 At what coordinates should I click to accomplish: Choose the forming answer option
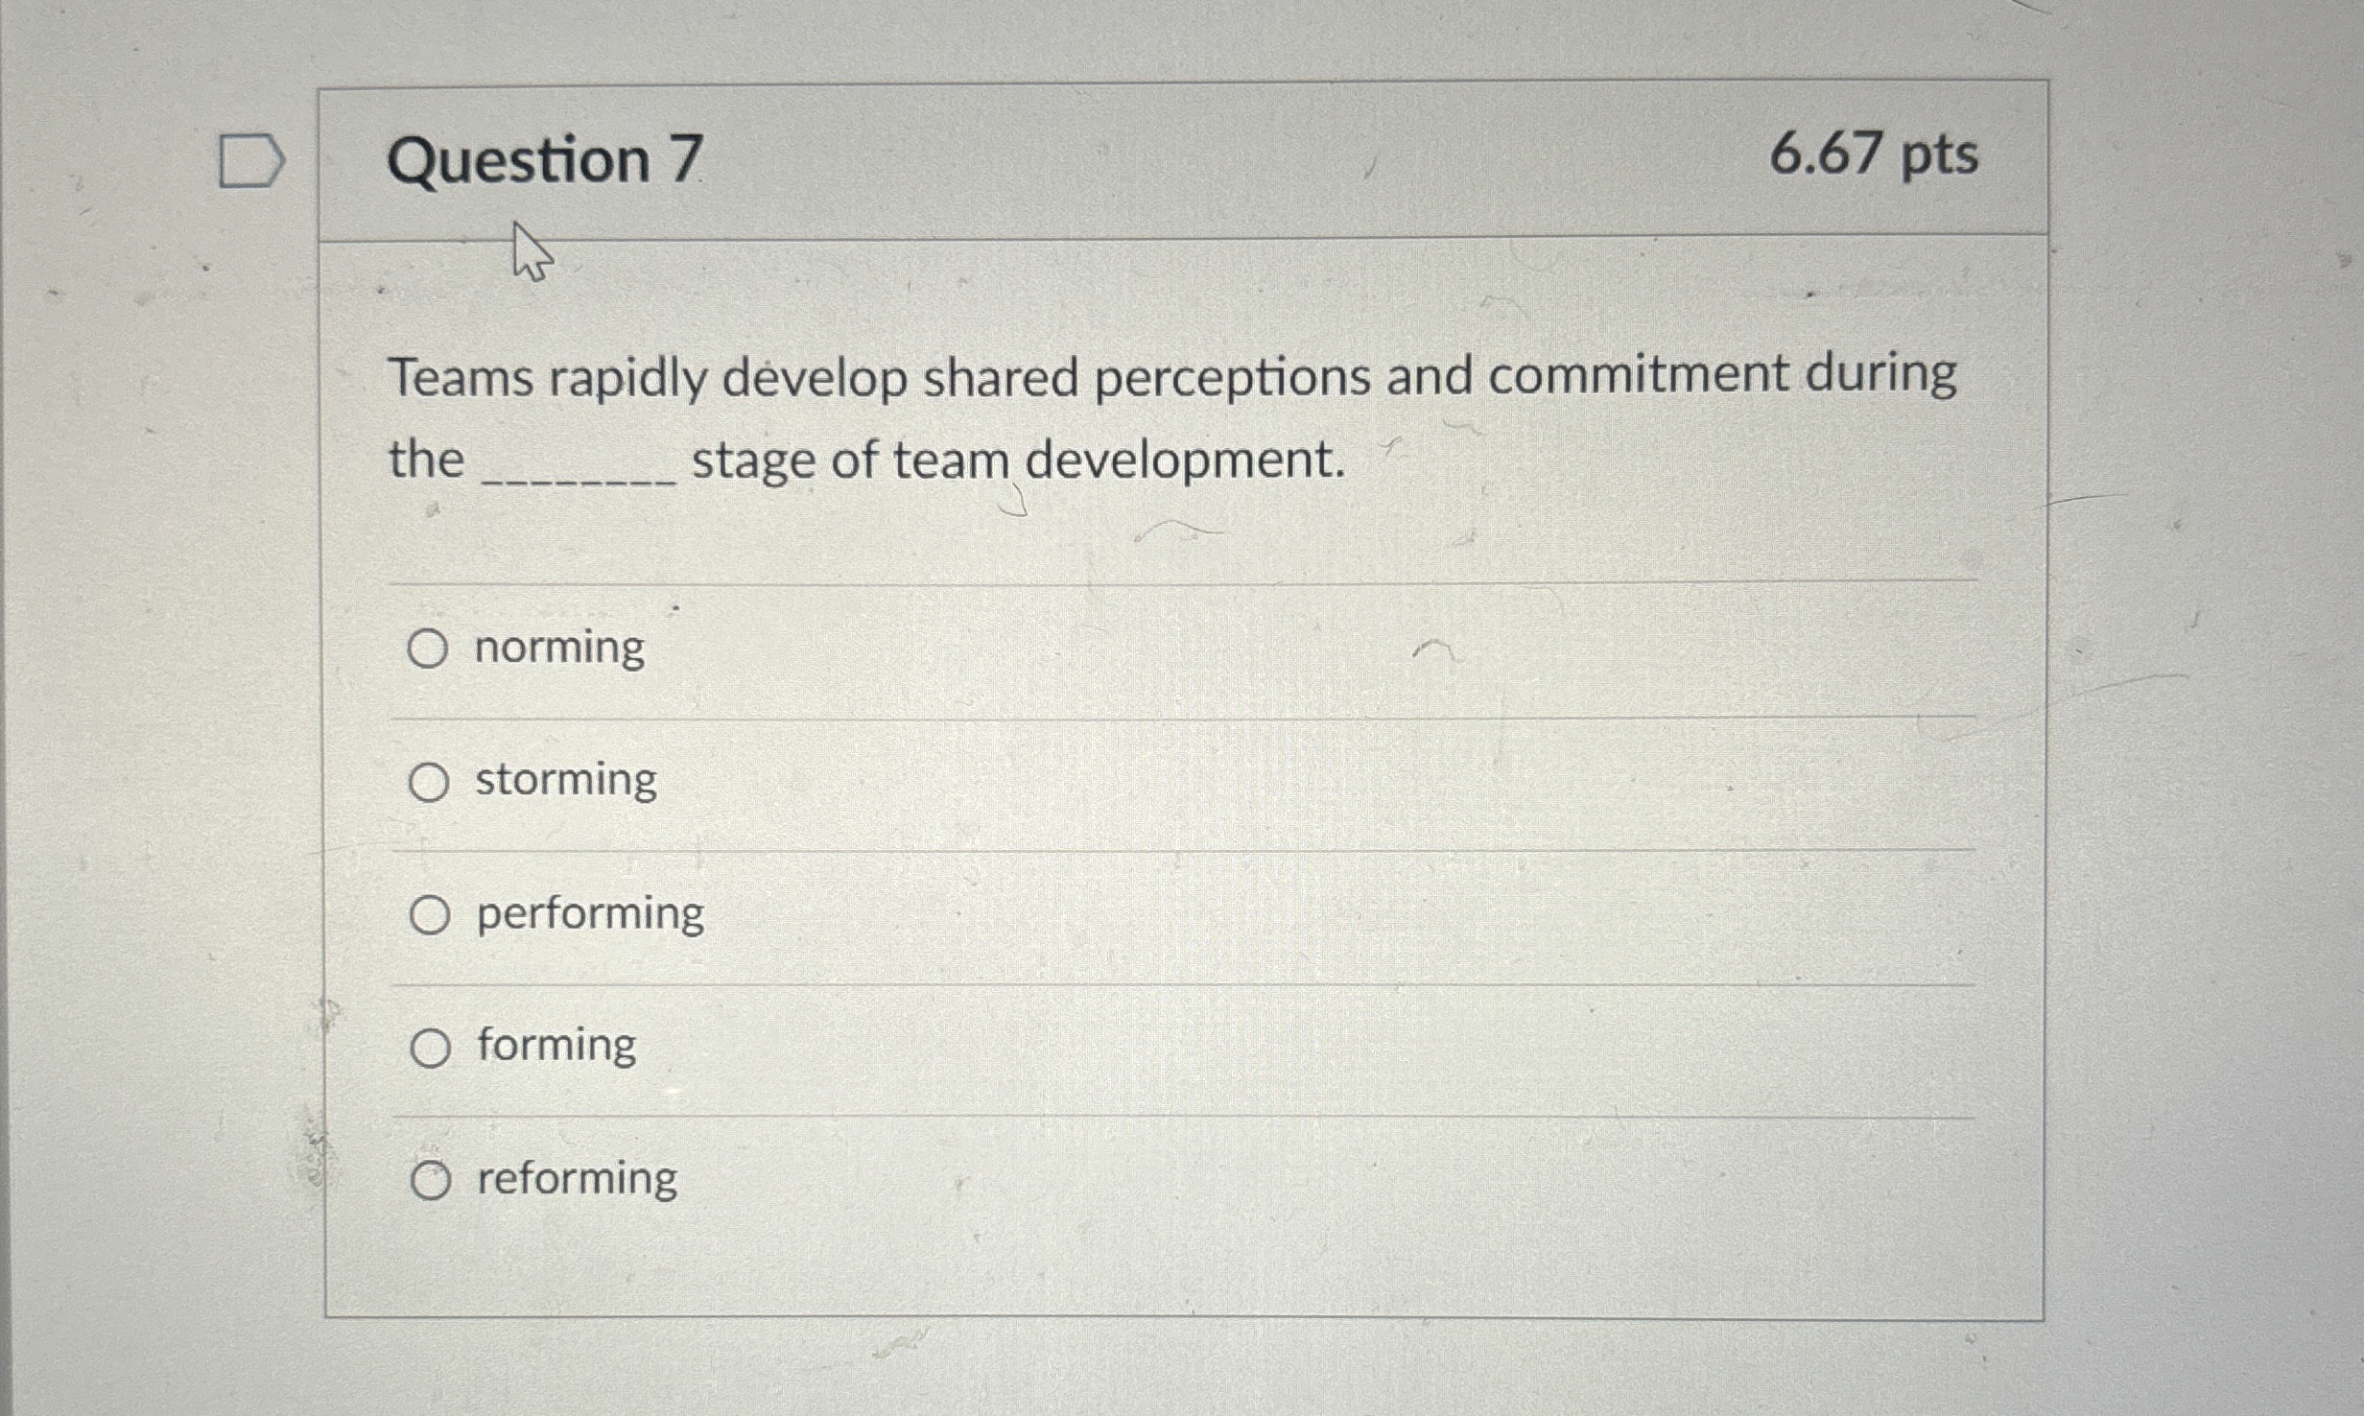(431, 1046)
